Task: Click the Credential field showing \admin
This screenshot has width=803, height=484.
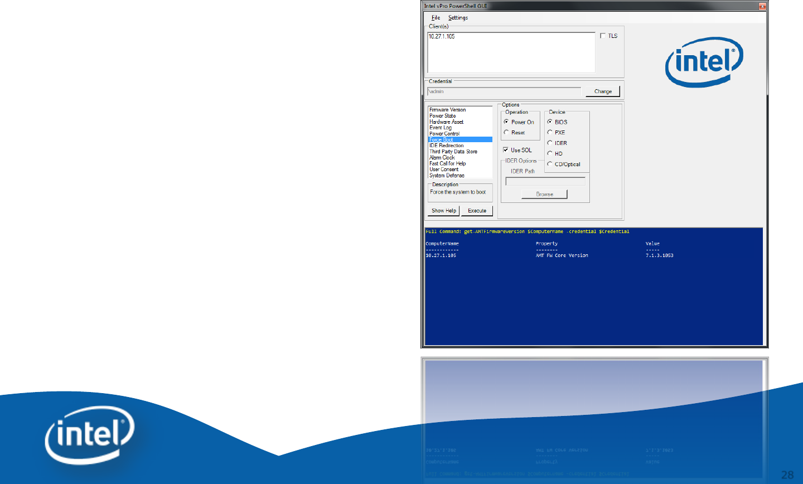Action: tap(504, 91)
